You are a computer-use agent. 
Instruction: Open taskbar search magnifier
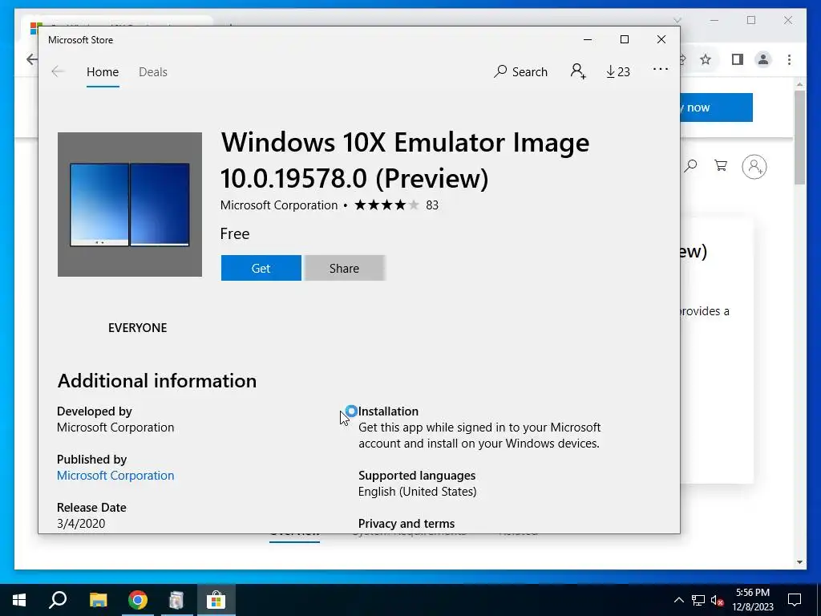58,600
